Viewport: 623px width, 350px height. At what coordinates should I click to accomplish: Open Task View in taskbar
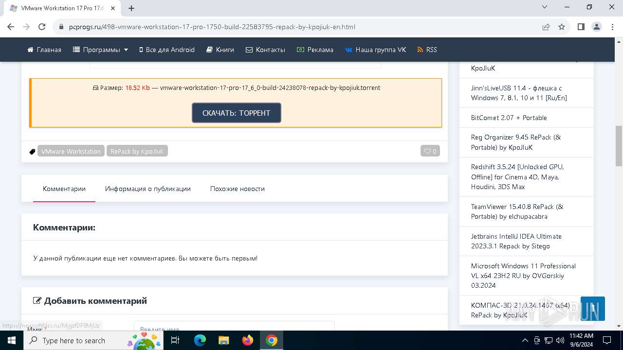pos(175,340)
